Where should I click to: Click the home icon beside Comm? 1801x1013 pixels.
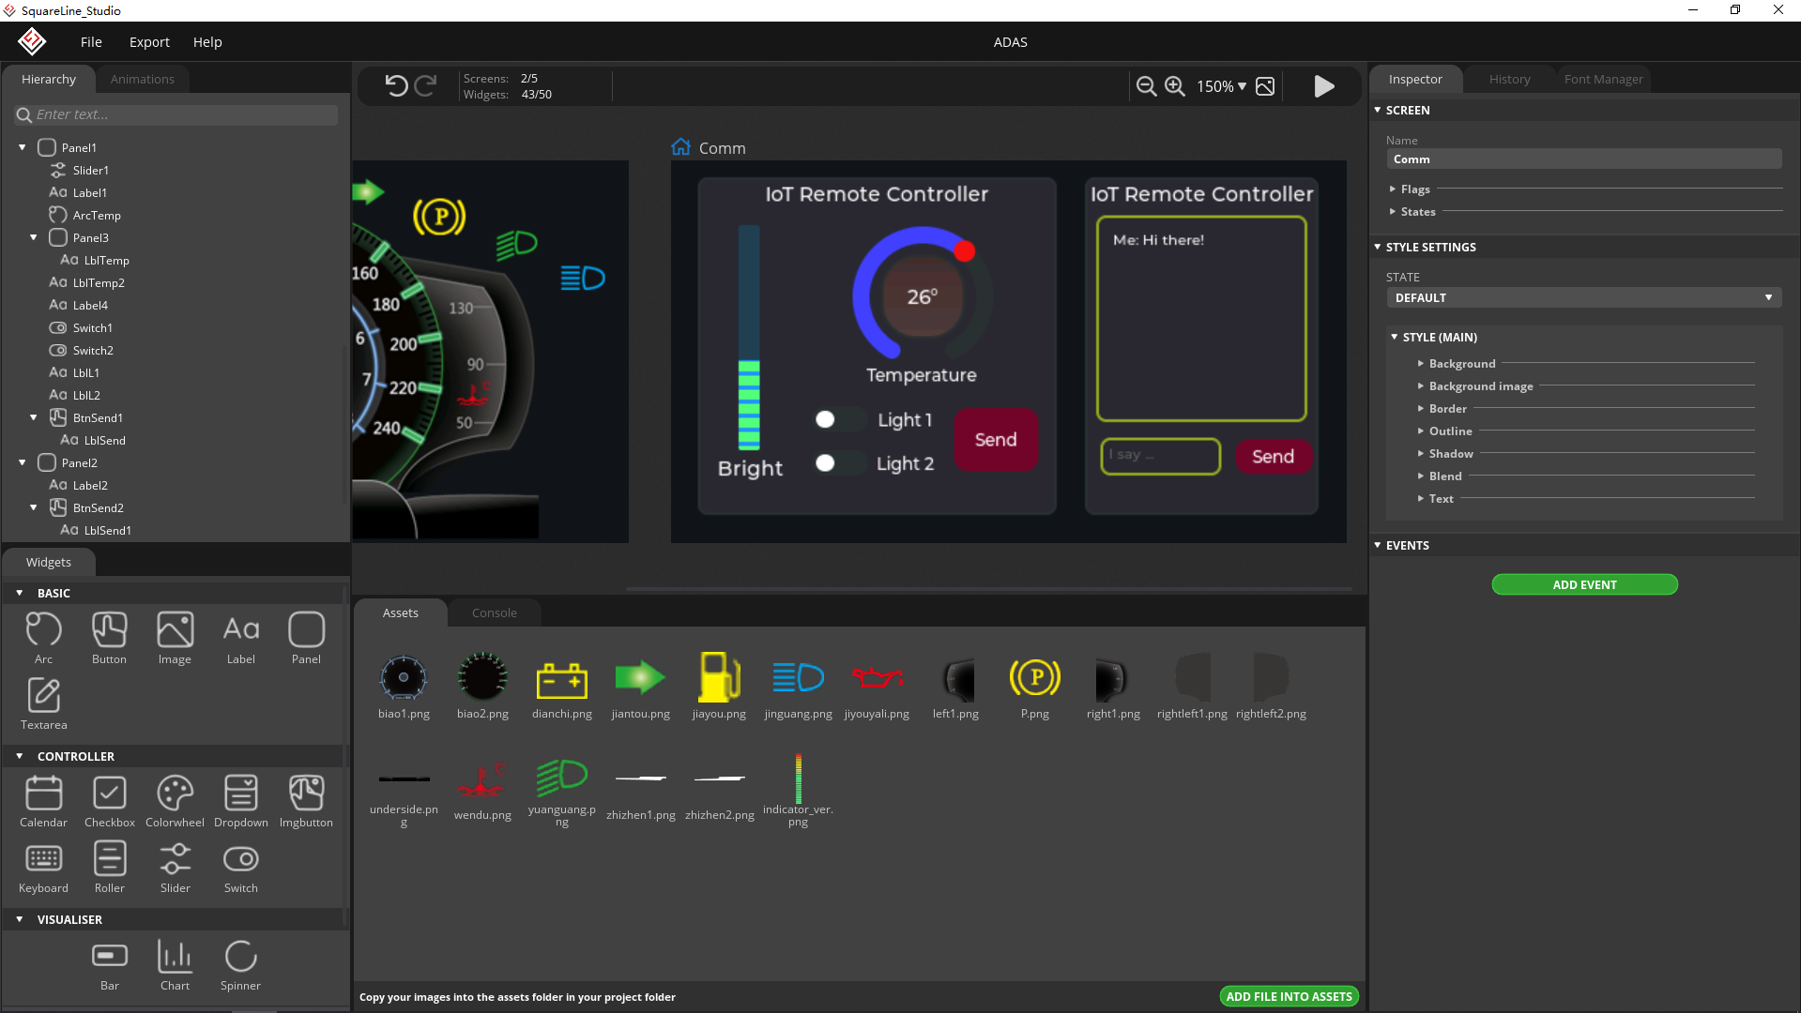tap(680, 147)
